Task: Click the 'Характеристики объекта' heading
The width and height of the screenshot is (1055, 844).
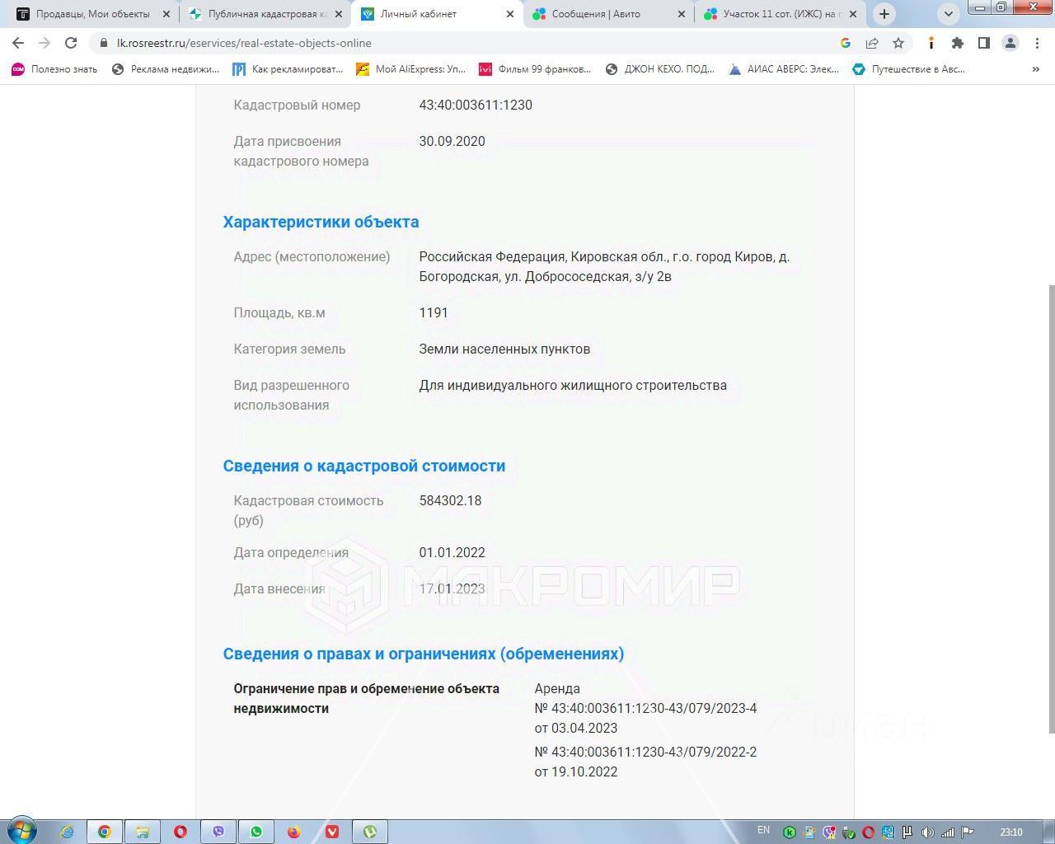Action: (x=321, y=222)
